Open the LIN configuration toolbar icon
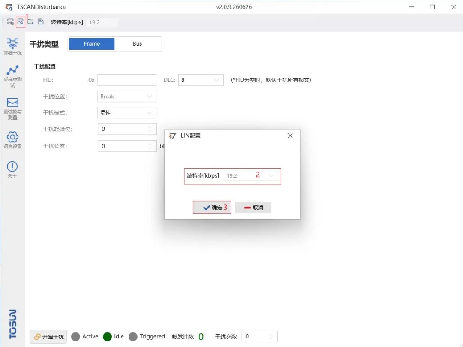 [21, 22]
